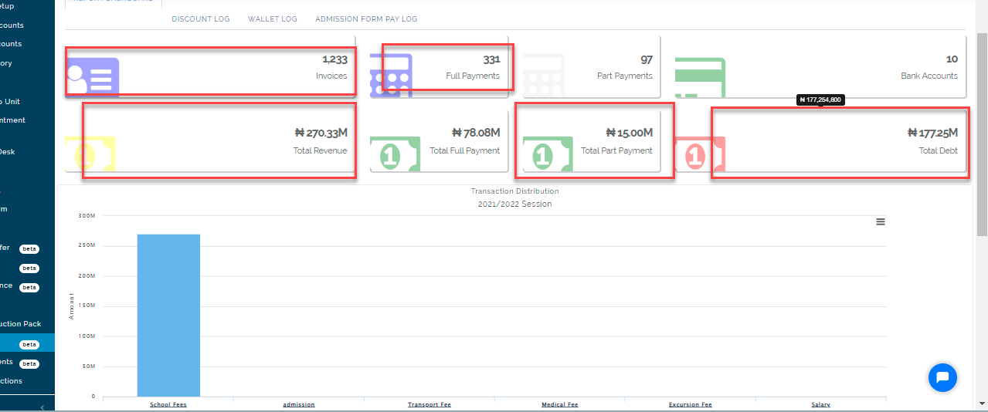Screen dimensions: 988x412
Task: Click the ₦15.00M part payment value
Action: coord(630,133)
